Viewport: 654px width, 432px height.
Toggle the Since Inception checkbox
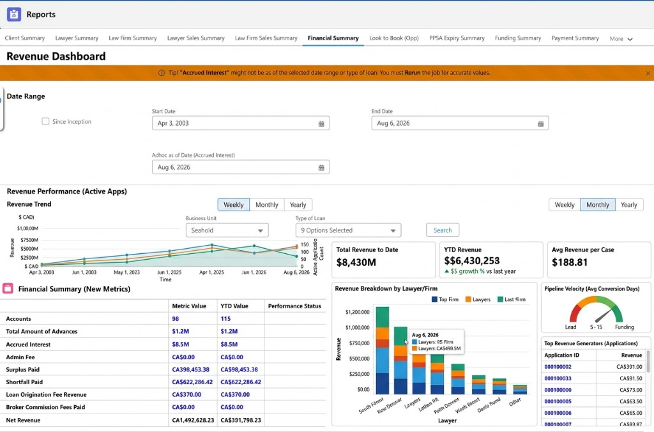45,121
